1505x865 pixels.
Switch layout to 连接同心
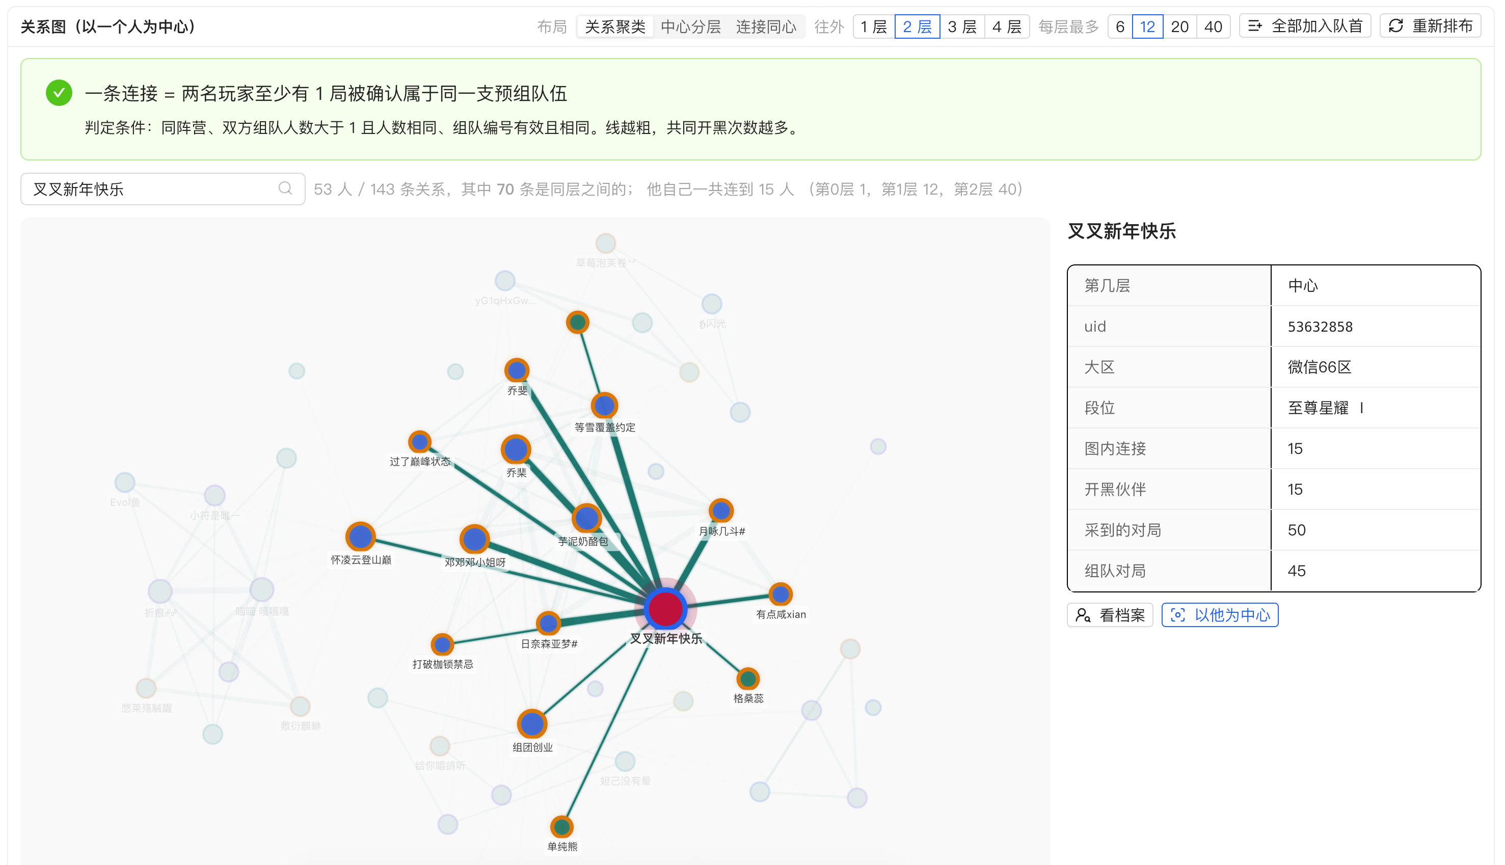(766, 26)
